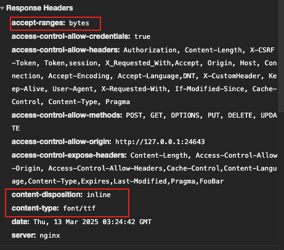Click the inline value of content-disposition
Image resolution: width=284 pixels, height=250 pixels.
(x=99, y=195)
